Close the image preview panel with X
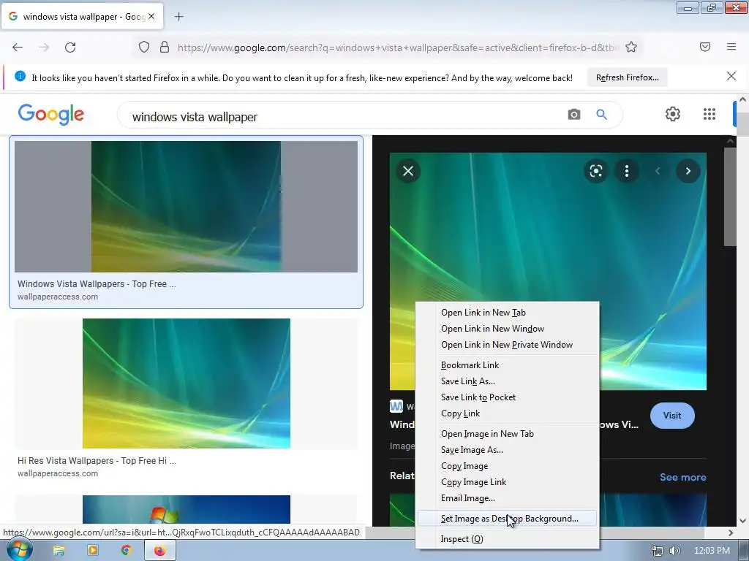The image size is (749, 561). click(x=408, y=171)
